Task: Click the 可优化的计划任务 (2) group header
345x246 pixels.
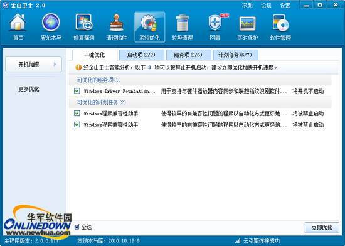Action: (200, 102)
